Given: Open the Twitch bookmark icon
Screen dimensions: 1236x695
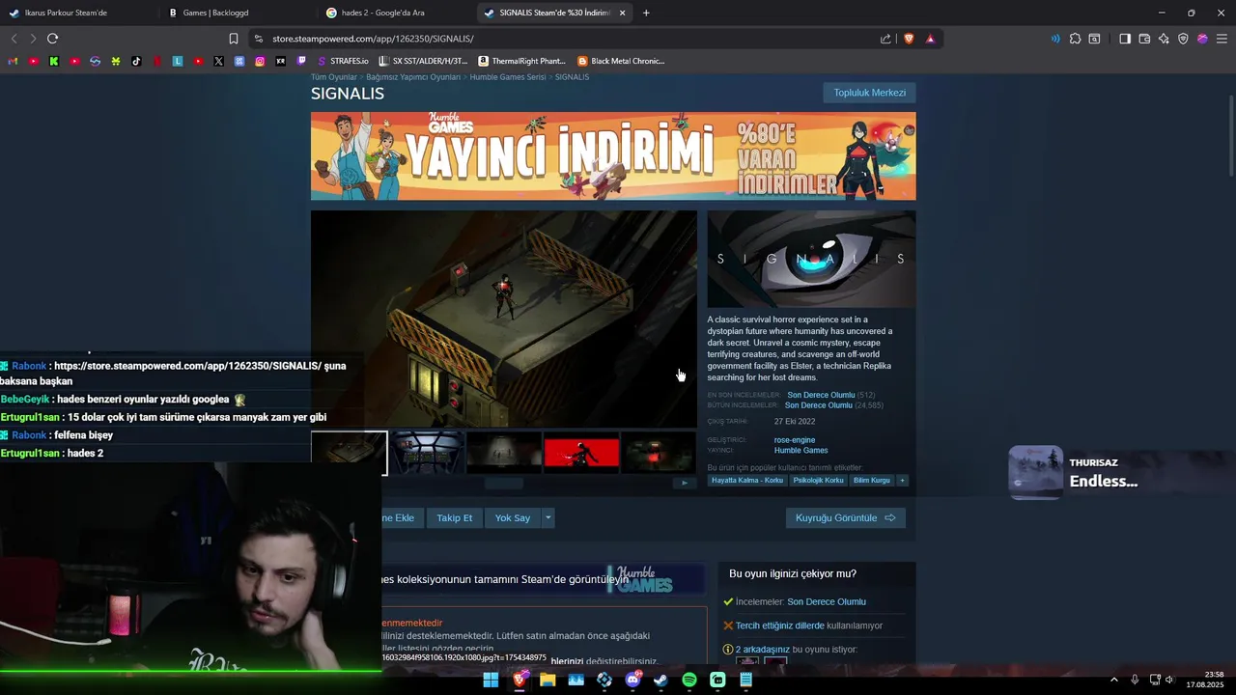Looking at the screenshot, I should [x=301, y=61].
